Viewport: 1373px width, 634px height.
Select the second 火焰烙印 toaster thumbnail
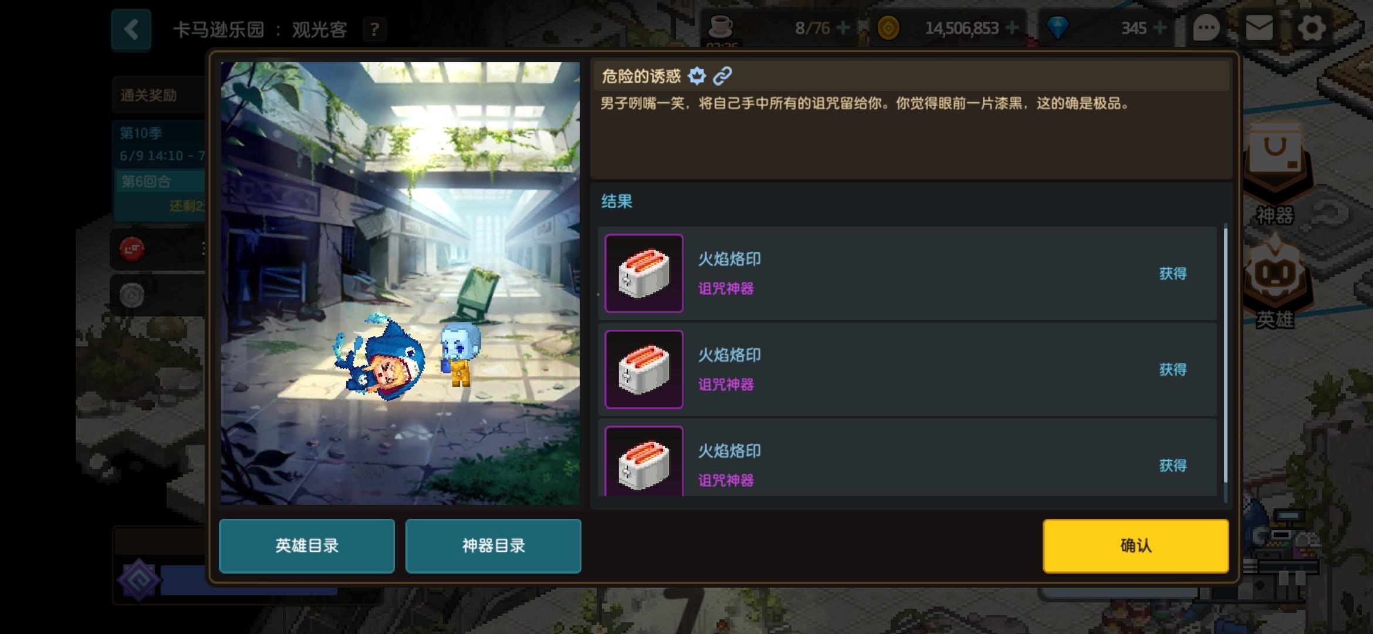click(644, 369)
